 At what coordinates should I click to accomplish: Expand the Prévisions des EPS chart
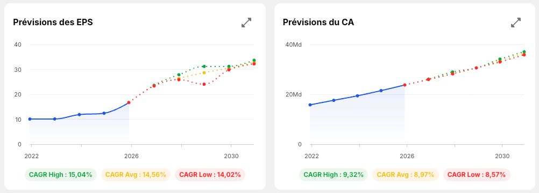click(x=246, y=23)
